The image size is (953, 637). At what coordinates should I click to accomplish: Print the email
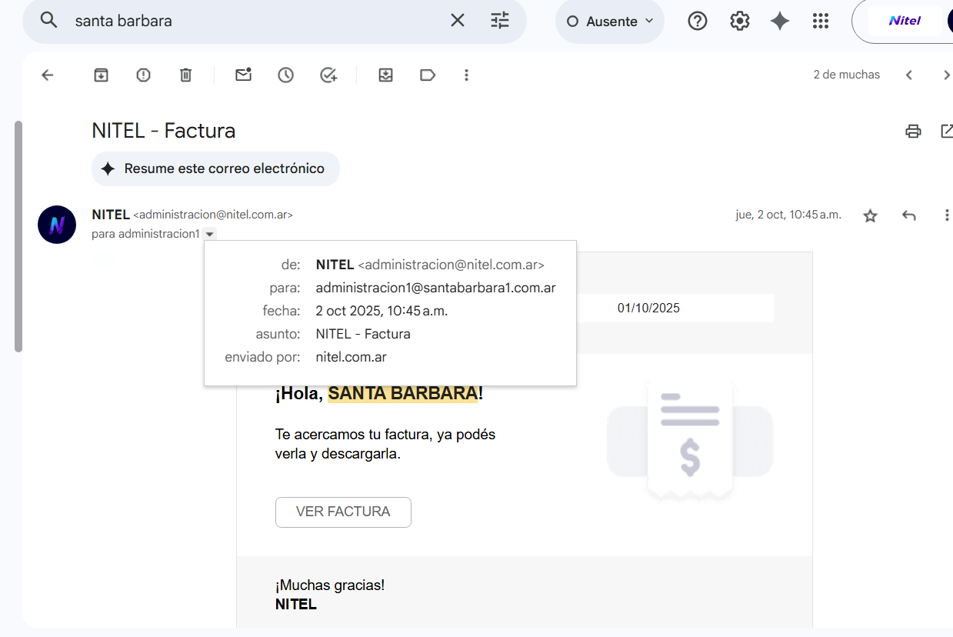click(x=913, y=131)
